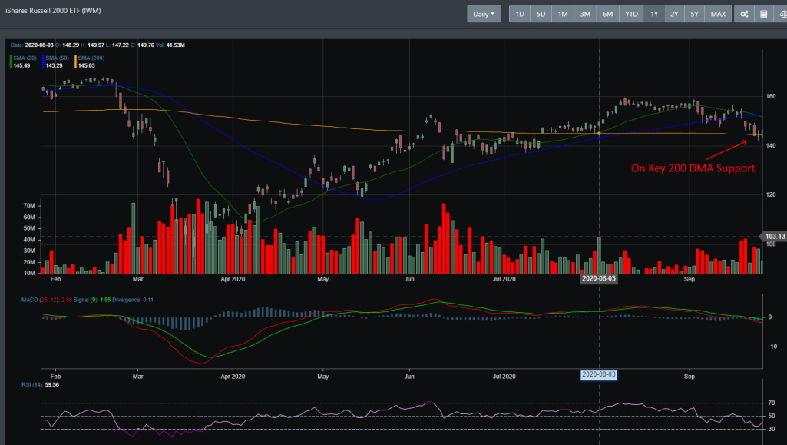Viewport: 787px width, 445px height.
Task: Switch to 2Y chart range
Action: [x=674, y=14]
